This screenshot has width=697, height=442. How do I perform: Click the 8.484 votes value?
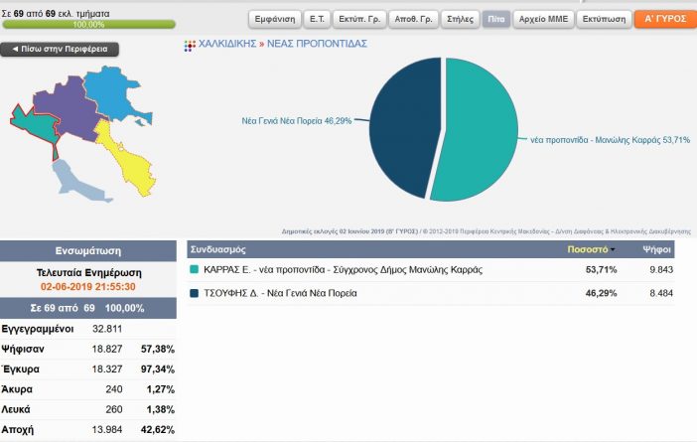661,293
